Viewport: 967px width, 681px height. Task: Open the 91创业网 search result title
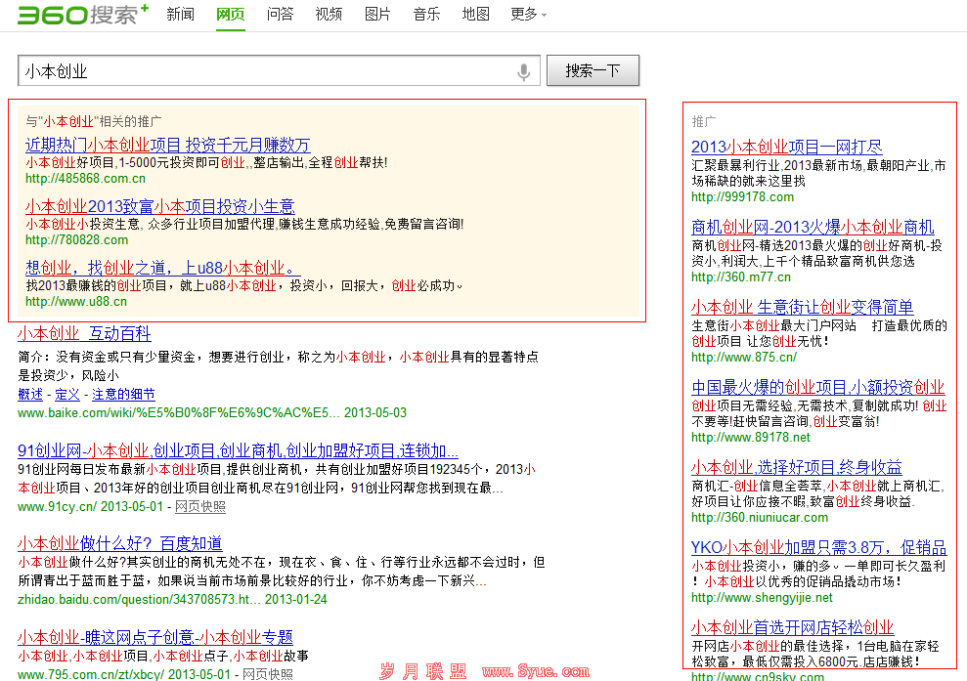[x=238, y=450]
